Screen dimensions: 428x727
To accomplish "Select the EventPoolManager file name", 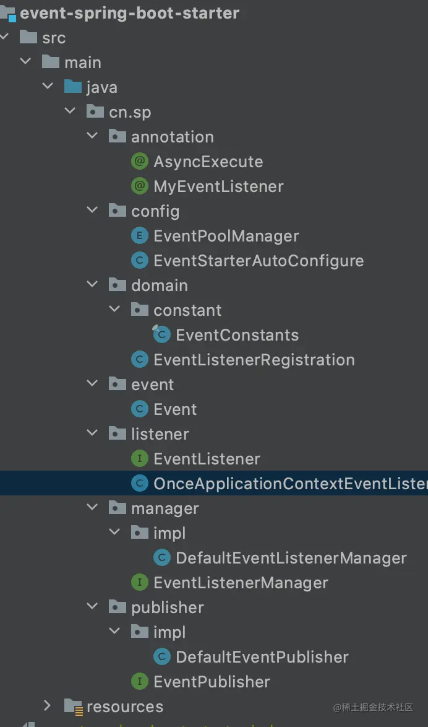I will coord(226,237).
